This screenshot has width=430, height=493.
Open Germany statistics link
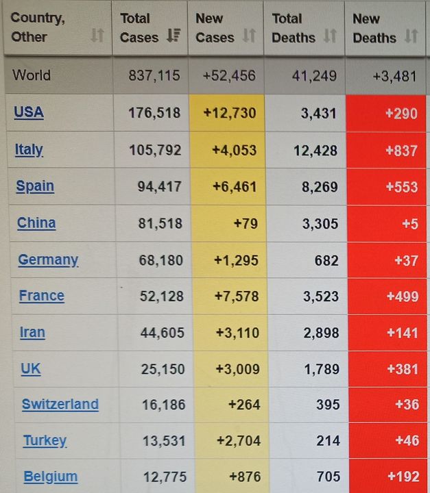pyautogui.click(x=48, y=260)
